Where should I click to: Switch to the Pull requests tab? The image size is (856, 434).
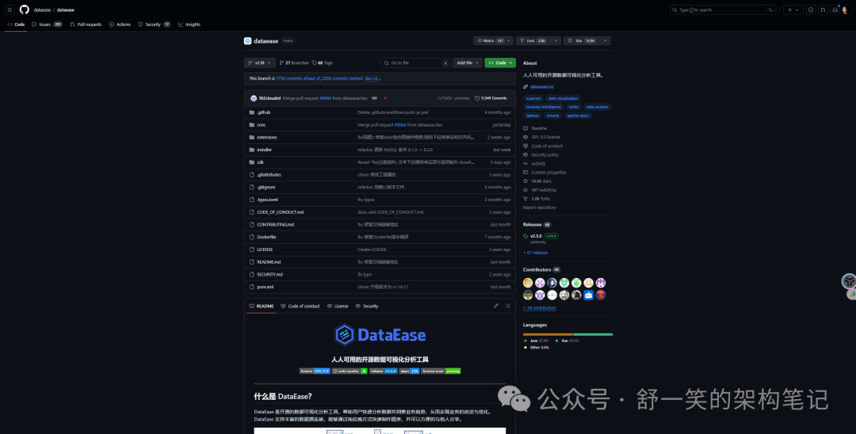click(86, 25)
